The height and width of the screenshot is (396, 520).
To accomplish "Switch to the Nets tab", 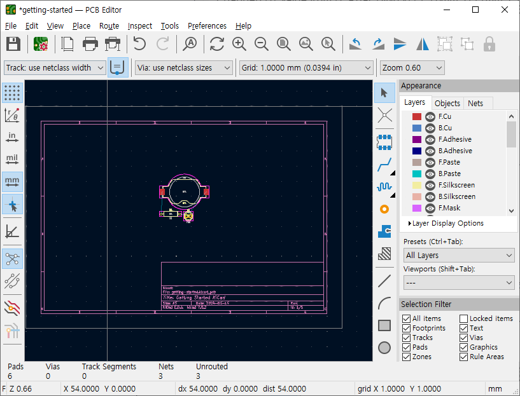I will tap(475, 104).
